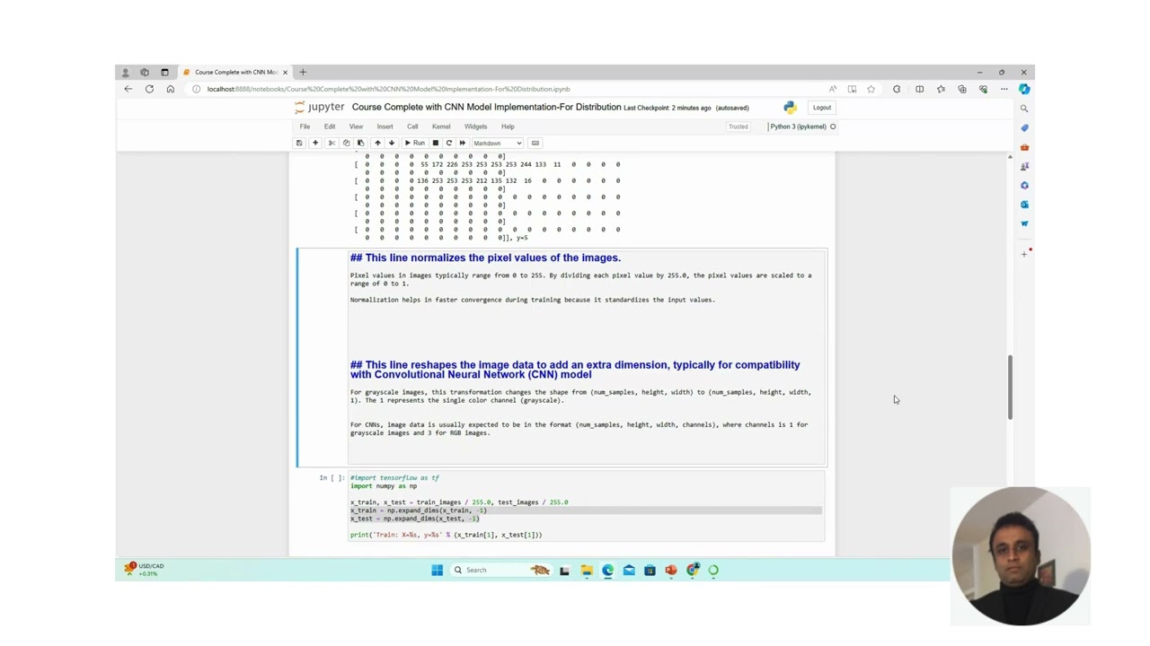Save and checkpoint the notebook
Image resolution: width=1150 pixels, height=646 pixels.
[299, 143]
